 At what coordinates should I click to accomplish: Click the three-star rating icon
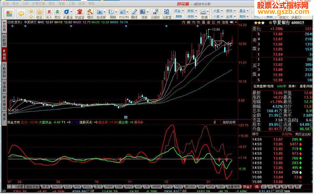tap(259, 23)
